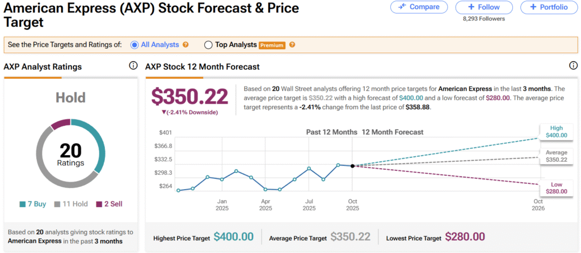Click the teal Buy legend square
The image size is (581, 253).
pyautogui.click(x=22, y=204)
